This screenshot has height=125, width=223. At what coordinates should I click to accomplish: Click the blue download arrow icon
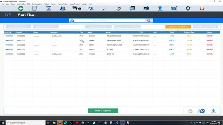[x=213, y=111]
